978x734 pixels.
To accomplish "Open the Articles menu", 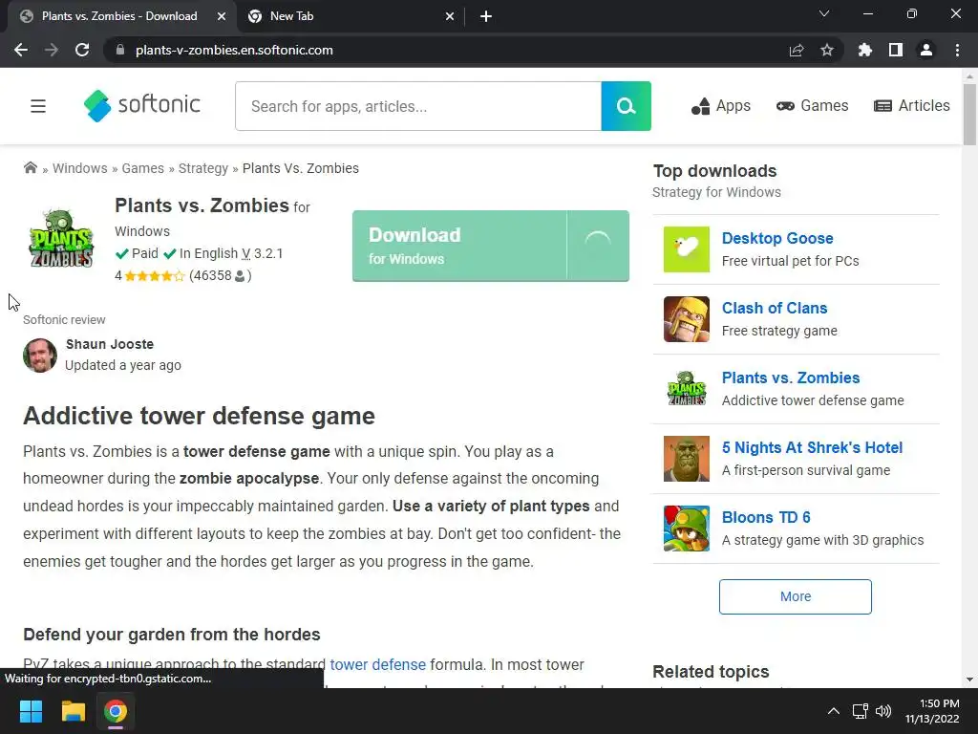I will click(x=912, y=106).
